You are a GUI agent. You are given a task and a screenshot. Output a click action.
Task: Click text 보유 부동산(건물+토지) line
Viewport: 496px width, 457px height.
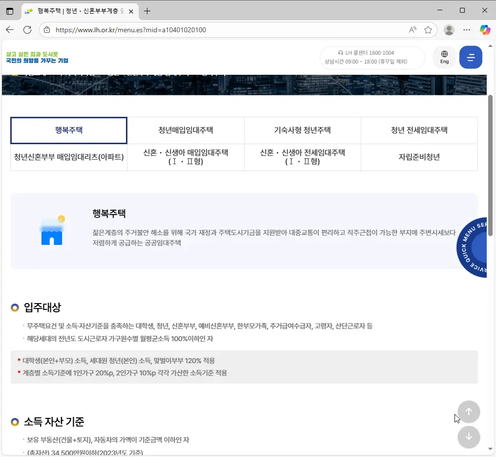click(108, 440)
